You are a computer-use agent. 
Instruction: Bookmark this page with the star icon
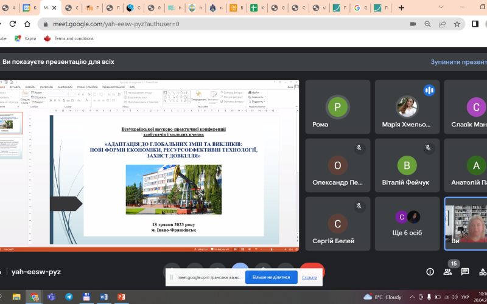457,24
